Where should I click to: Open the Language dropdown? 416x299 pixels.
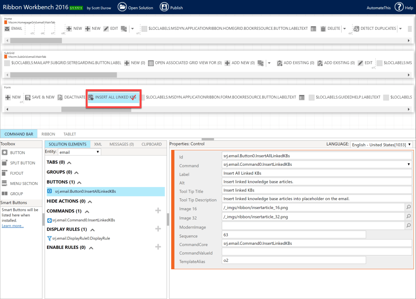click(x=381, y=145)
